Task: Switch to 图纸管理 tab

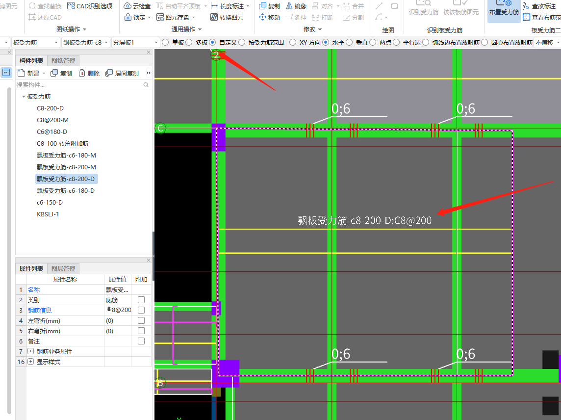Action: click(63, 60)
